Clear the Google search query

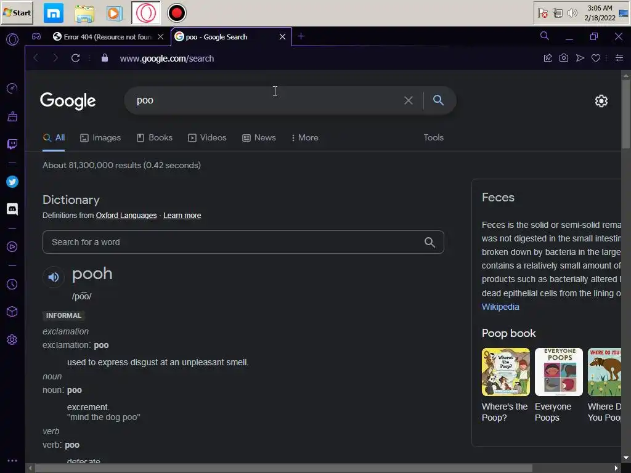pyautogui.click(x=409, y=100)
